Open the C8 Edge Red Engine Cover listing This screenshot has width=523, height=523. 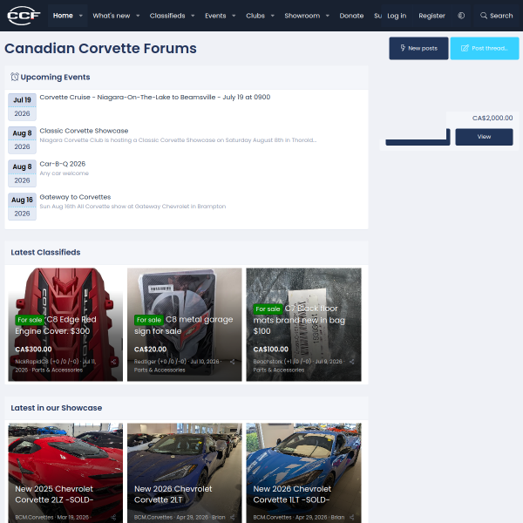(x=56, y=325)
